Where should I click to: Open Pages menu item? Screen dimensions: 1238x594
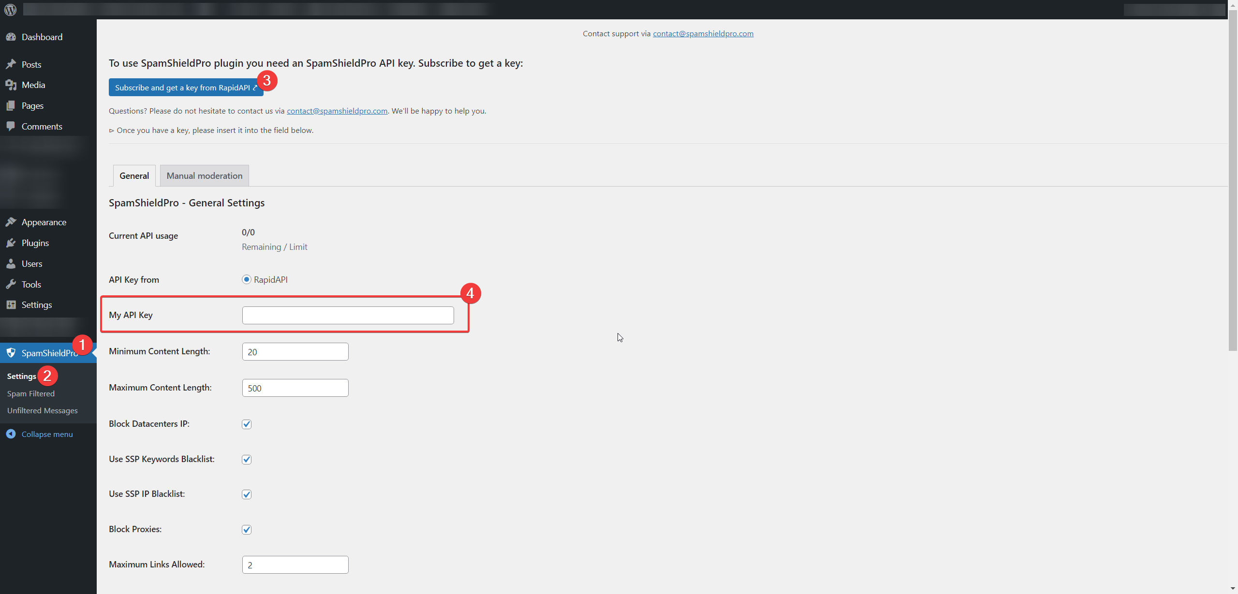tap(48, 106)
